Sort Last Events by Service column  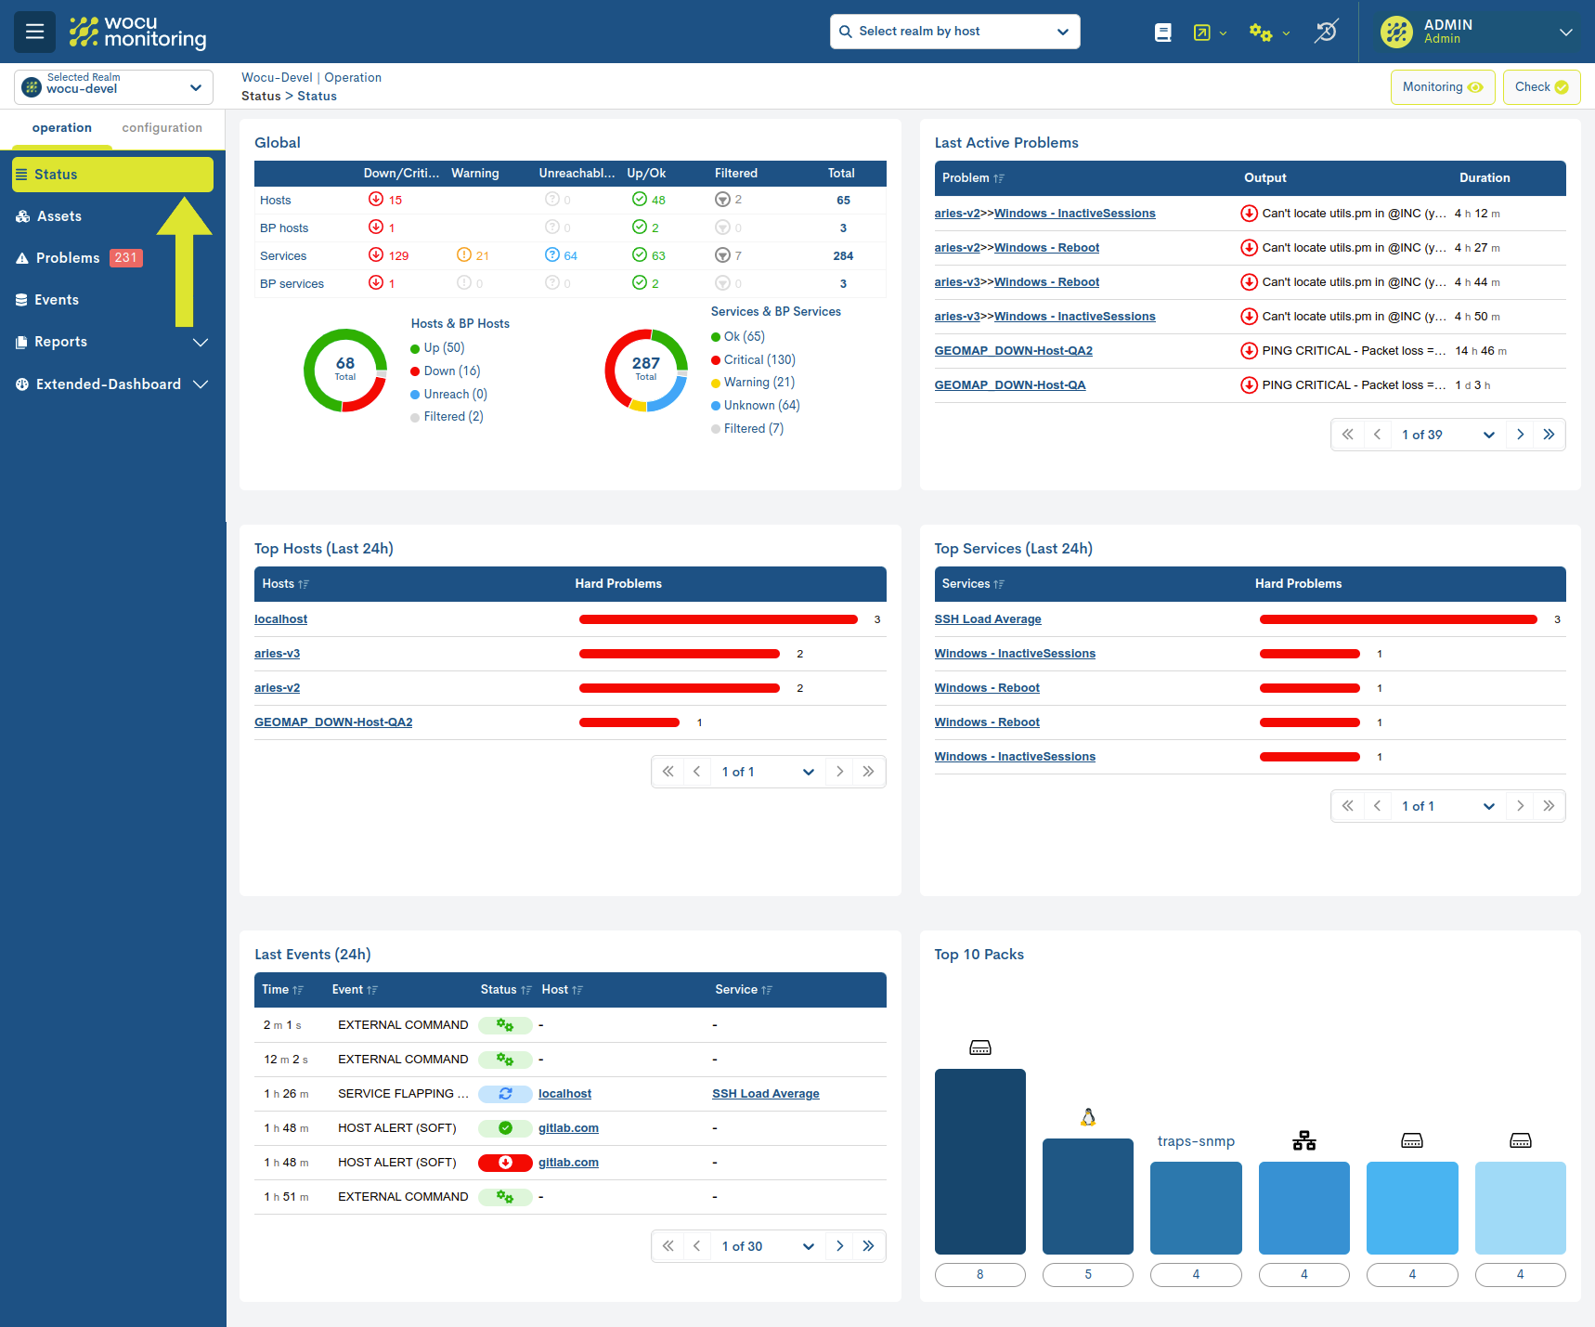[x=767, y=990]
